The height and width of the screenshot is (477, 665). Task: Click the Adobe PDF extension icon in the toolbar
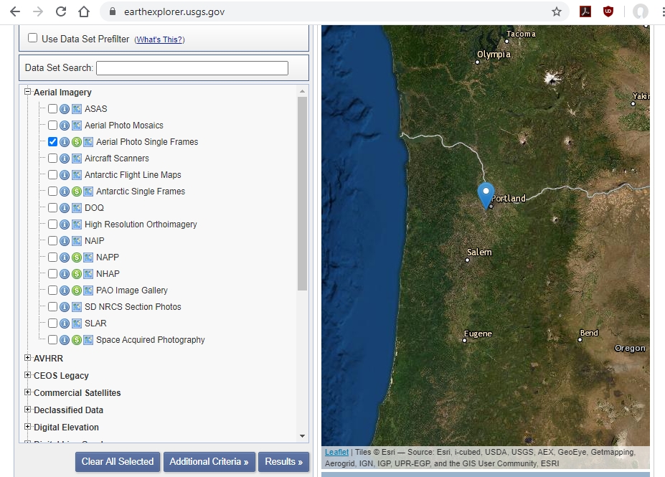pyautogui.click(x=587, y=11)
